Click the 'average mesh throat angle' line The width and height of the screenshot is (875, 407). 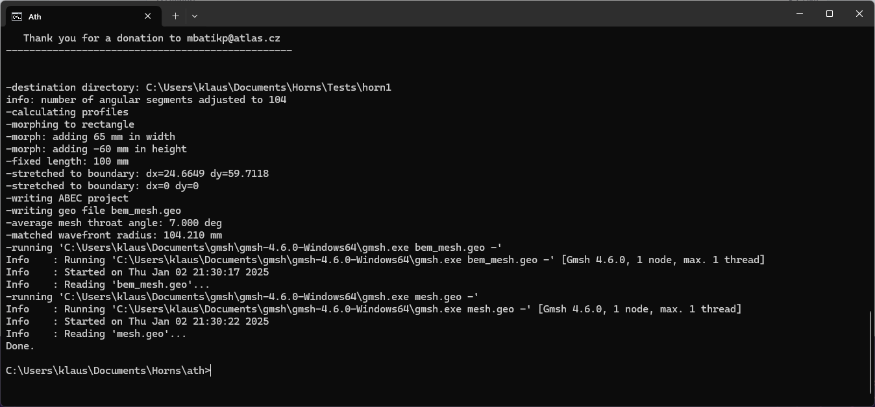[x=114, y=223]
